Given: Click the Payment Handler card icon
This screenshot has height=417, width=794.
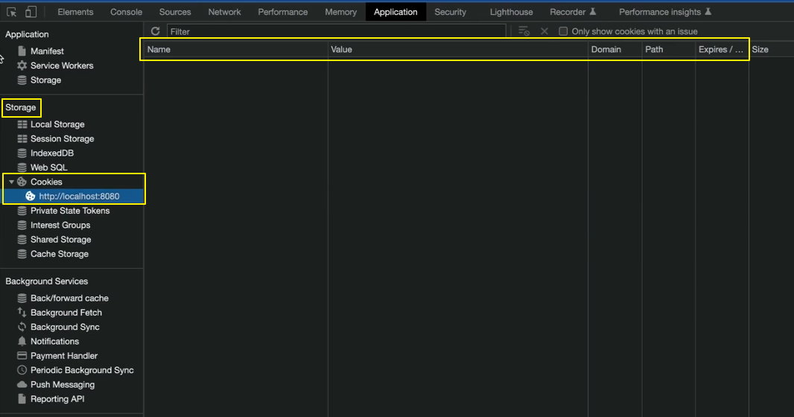Looking at the screenshot, I should click(x=22, y=356).
